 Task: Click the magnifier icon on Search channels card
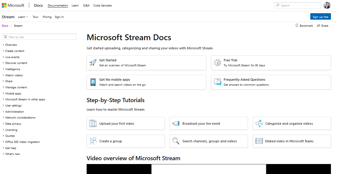click(176, 141)
